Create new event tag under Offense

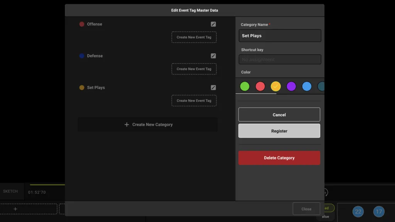tap(194, 37)
